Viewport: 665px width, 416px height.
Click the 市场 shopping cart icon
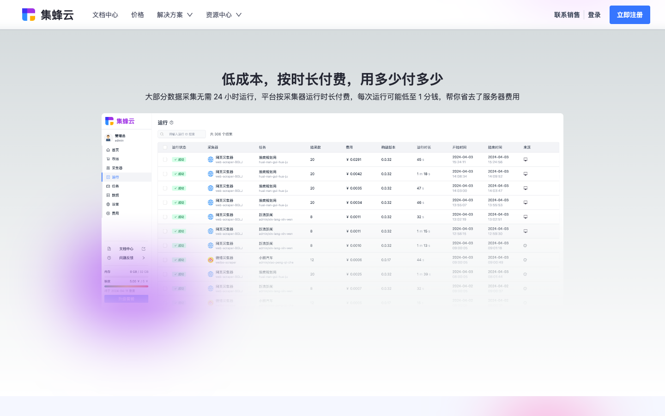(108, 159)
